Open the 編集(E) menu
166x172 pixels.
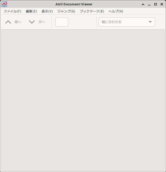(x=31, y=11)
